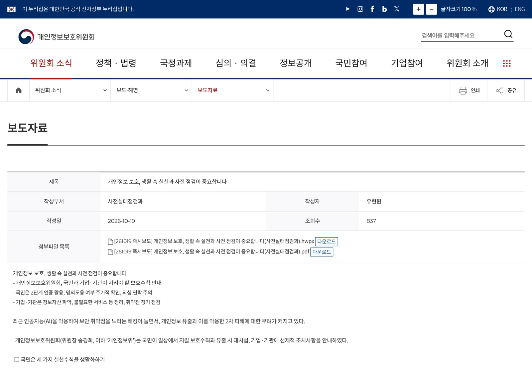This screenshot has height=369, width=532.
Task: Click the author name 유현원
Action: pyautogui.click(x=374, y=201)
